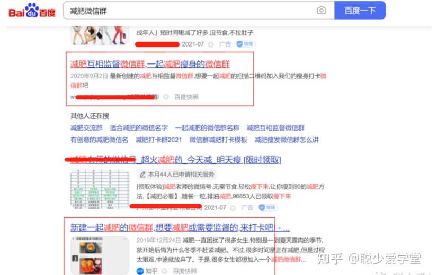The width and height of the screenshot is (437, 275).
Task: Search related term 减肥打卡群2021
Action: click(158, 140)
